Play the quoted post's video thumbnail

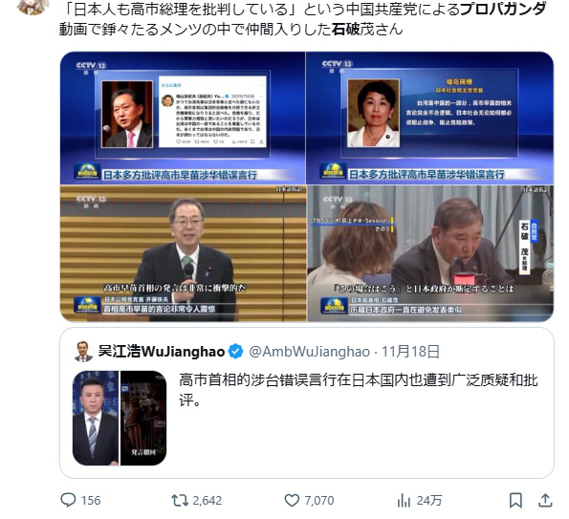[120, 418]
